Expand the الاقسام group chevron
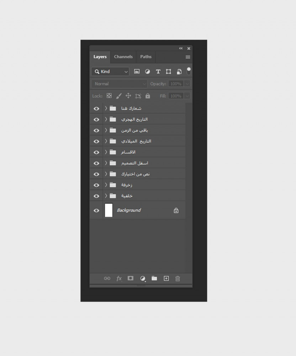 point(106,152)
